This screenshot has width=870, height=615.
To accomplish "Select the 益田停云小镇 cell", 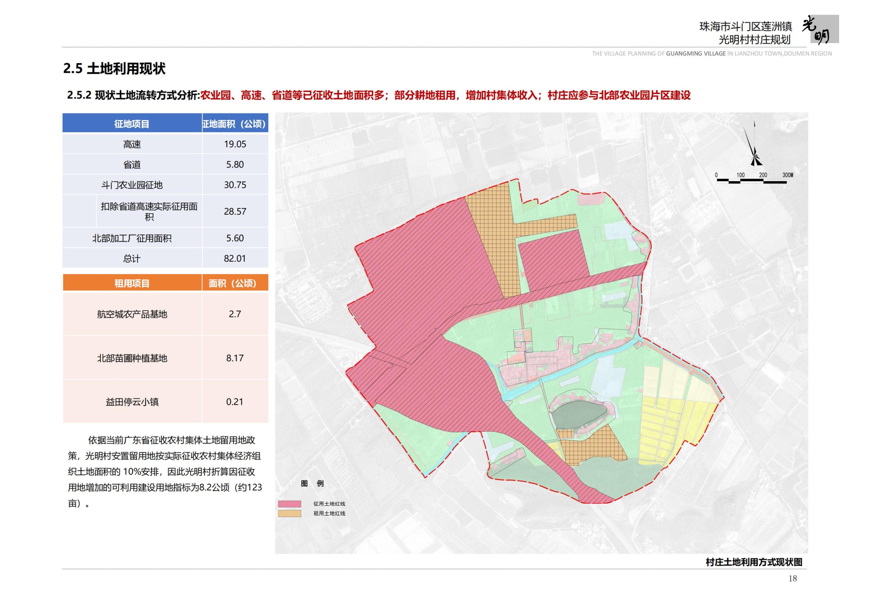I will coord(132,402).
